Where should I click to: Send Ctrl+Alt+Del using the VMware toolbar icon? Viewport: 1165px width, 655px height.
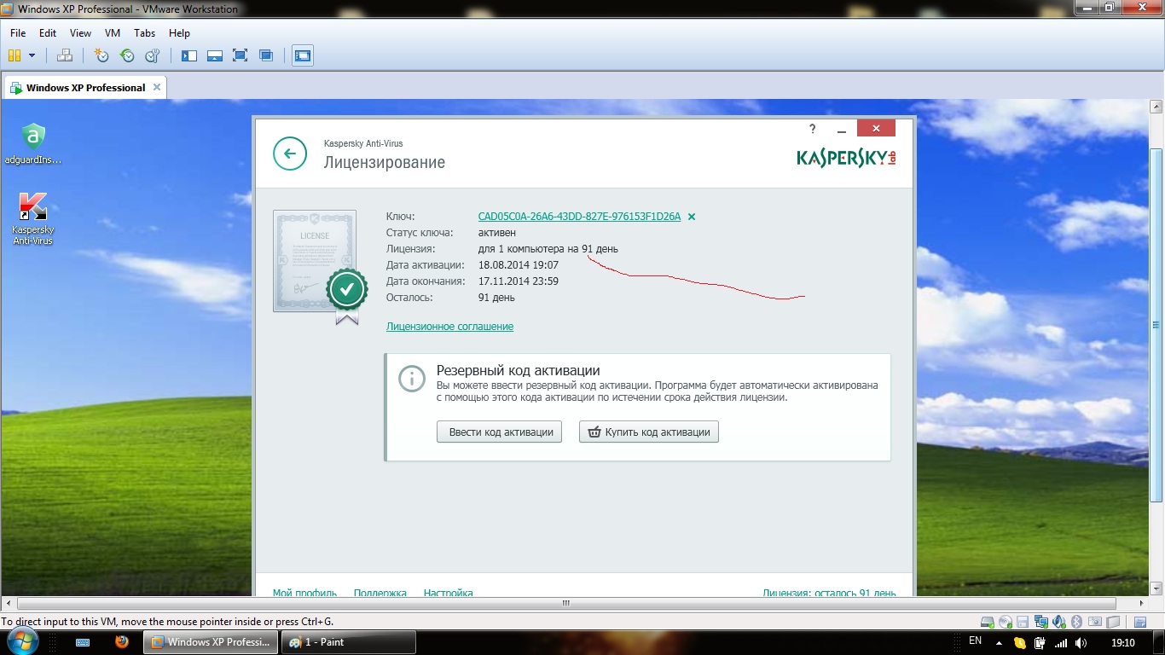pyautogui.click(x=65, y=55)
